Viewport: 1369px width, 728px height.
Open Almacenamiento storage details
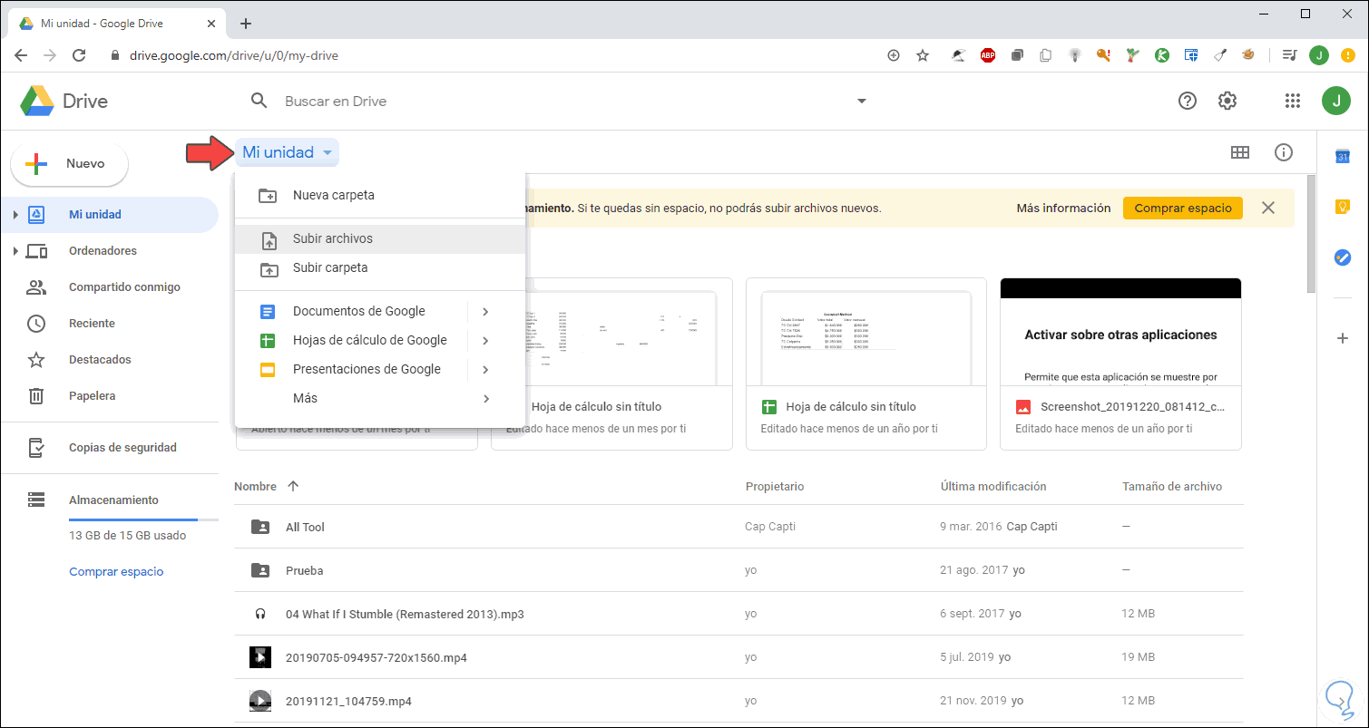coord(113,500)
